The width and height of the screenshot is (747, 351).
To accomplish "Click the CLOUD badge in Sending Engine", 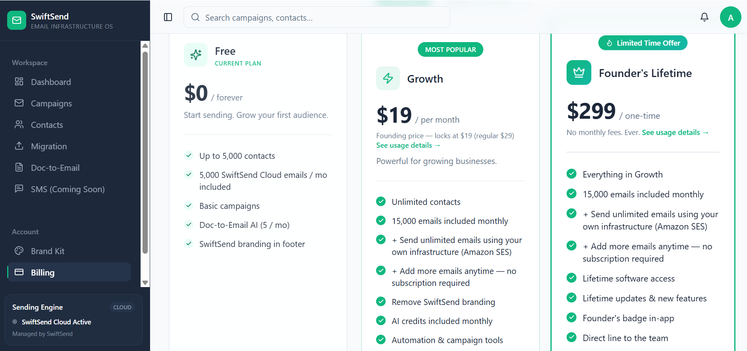I will pos(122,307).
